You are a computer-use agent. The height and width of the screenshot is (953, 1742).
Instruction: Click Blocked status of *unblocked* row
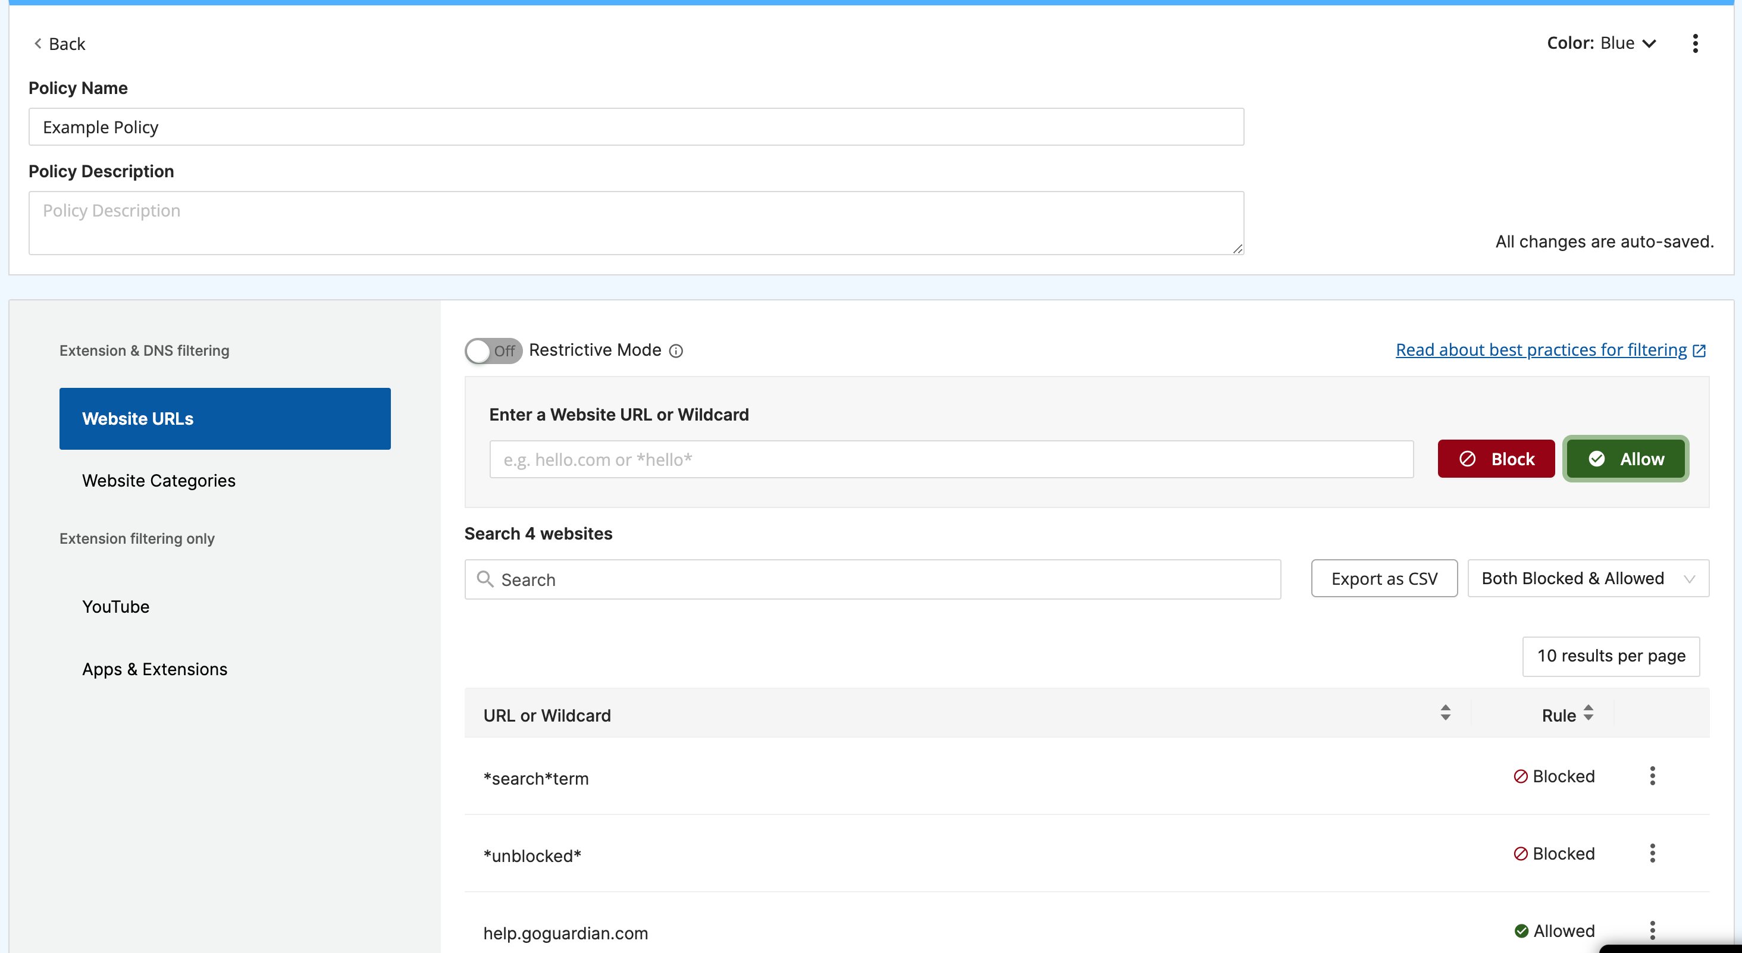click(1553, 854)
